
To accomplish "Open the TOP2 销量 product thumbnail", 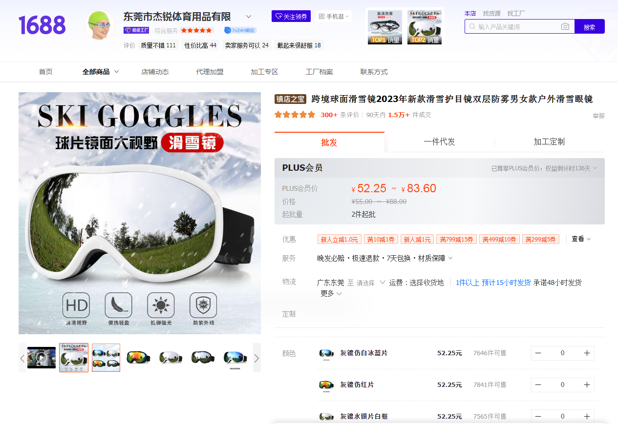I will [425, 27].
